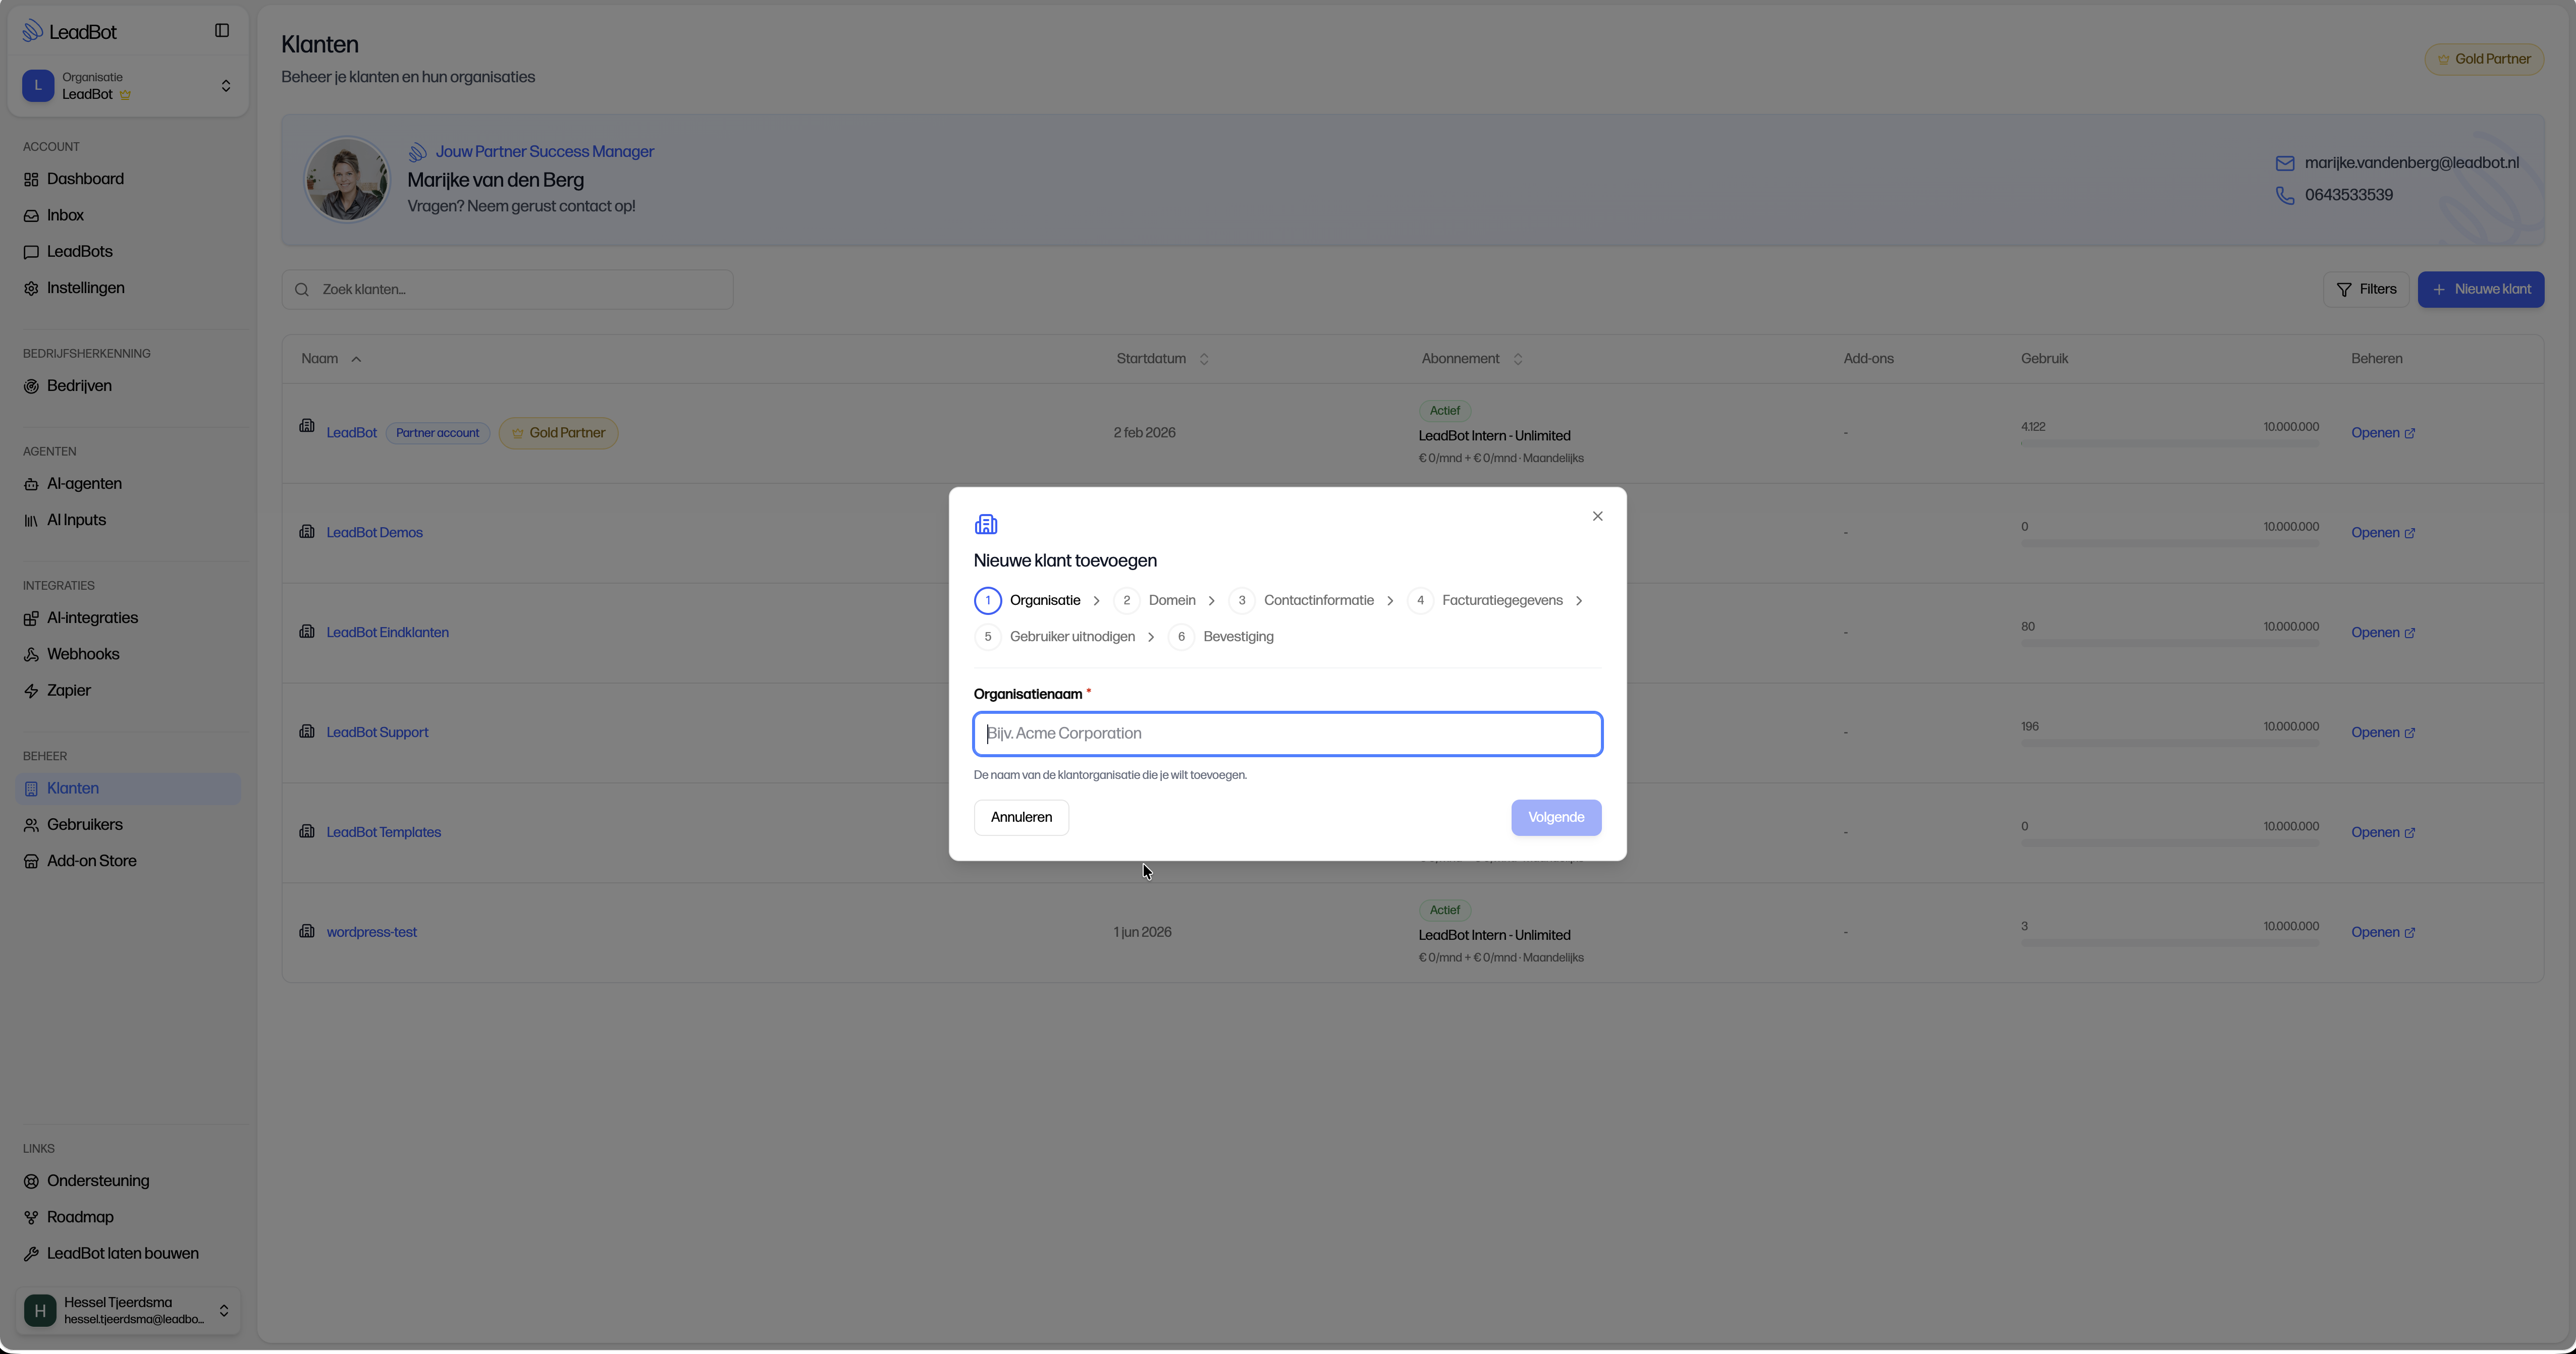
Task: Select step 6 Bevestiging in the wizard
Action: click(x=1221, y=637)
